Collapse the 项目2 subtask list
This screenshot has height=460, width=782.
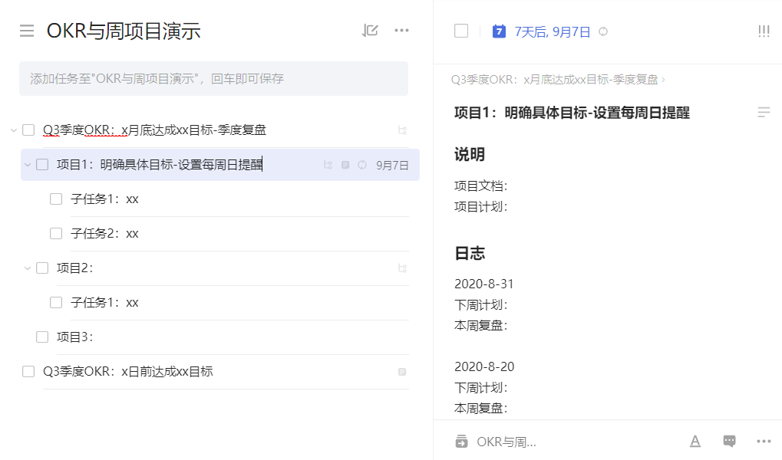(28, 268)
